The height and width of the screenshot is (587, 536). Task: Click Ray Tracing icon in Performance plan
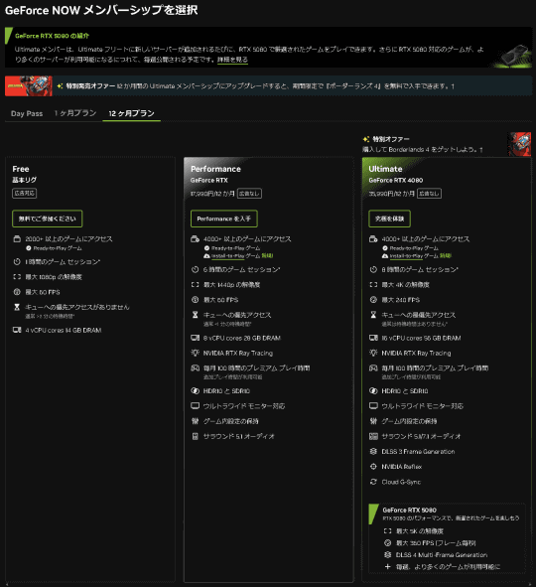click(195, 353)
